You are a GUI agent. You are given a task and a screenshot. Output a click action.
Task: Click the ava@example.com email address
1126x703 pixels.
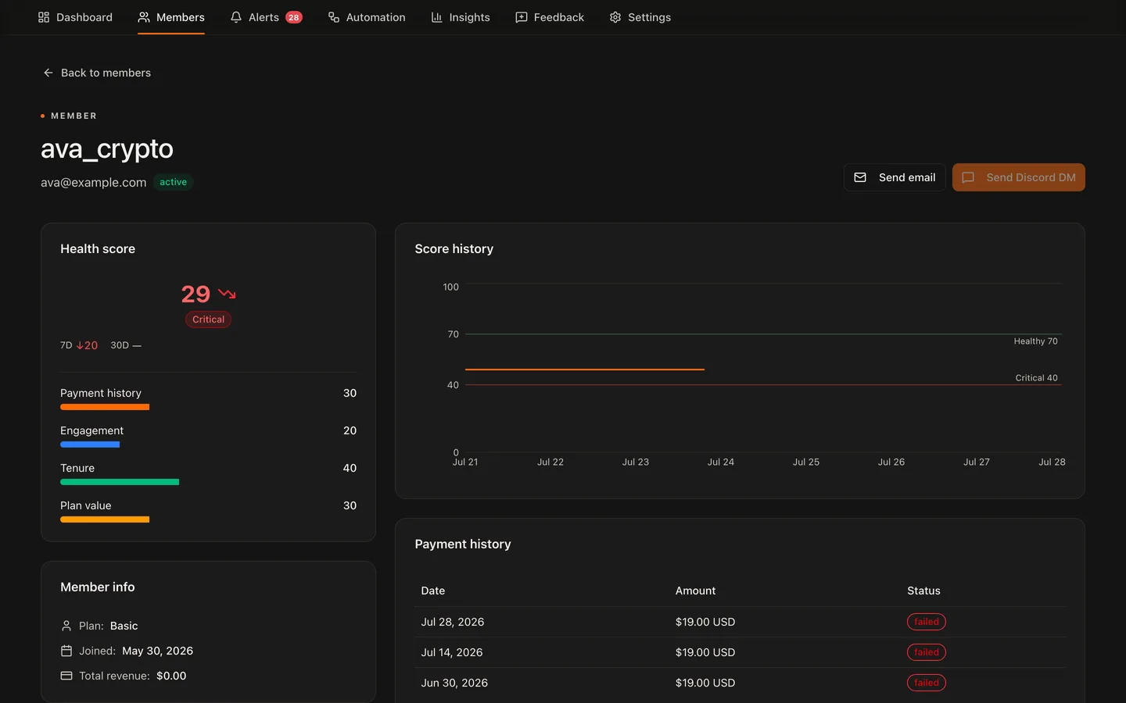pyautogui.click(x=94, y=182)
